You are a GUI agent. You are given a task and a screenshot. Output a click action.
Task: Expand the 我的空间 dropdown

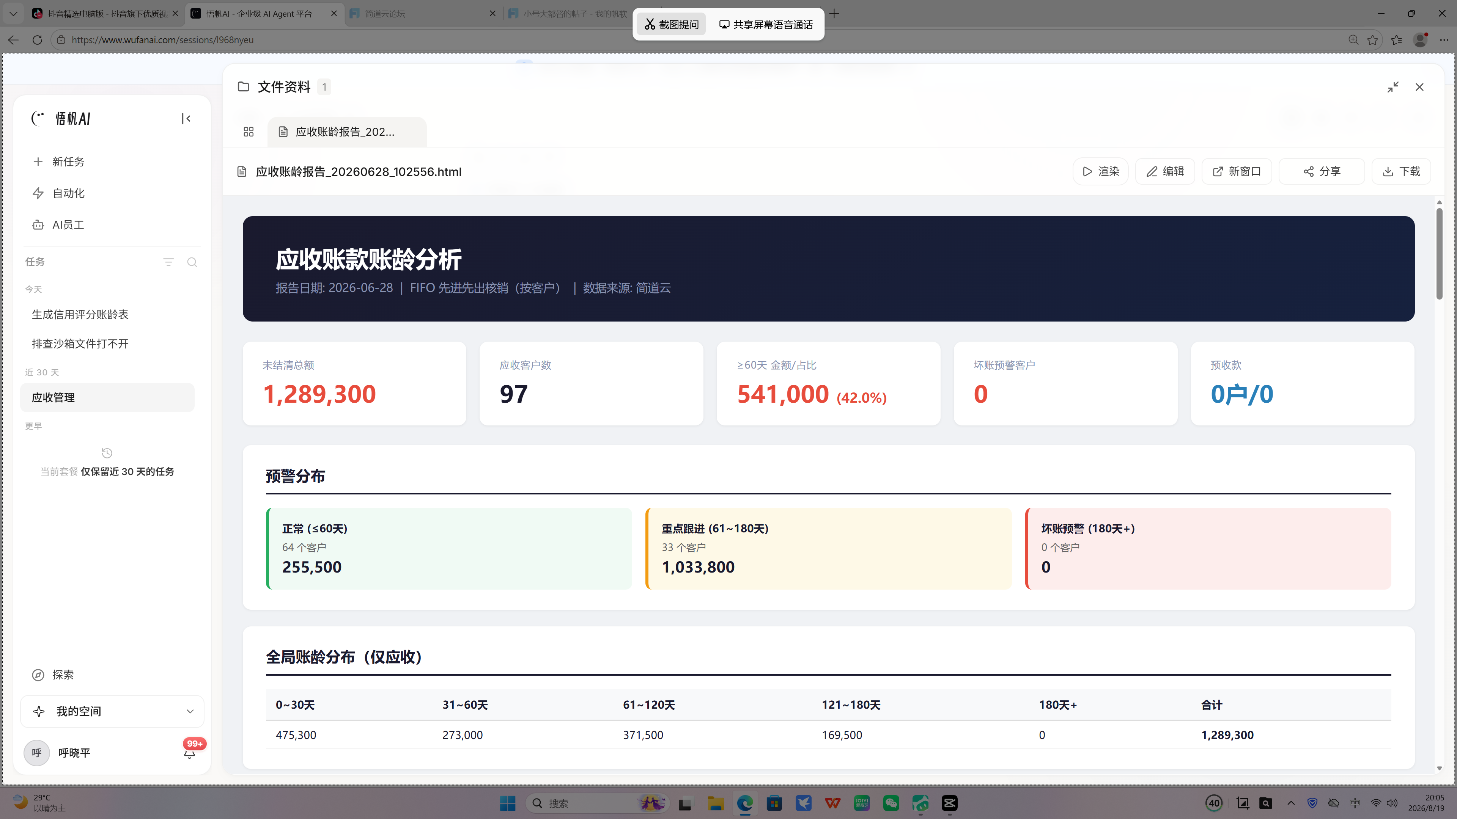112,712
